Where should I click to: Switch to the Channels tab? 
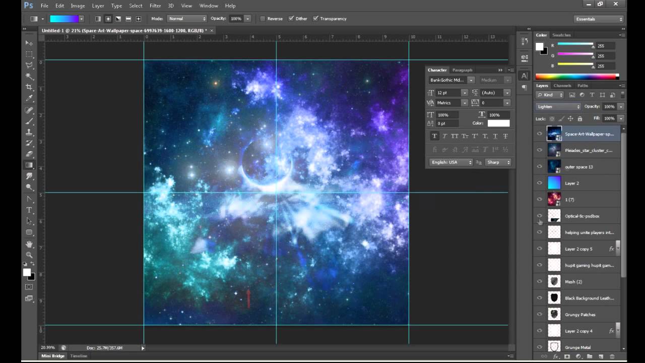562,86
